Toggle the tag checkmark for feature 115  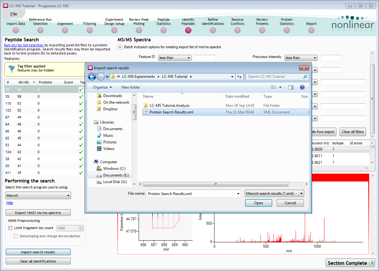[81, 103]
